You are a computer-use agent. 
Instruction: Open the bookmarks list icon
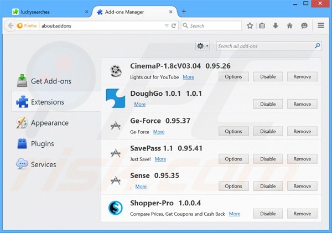point(262,25)
